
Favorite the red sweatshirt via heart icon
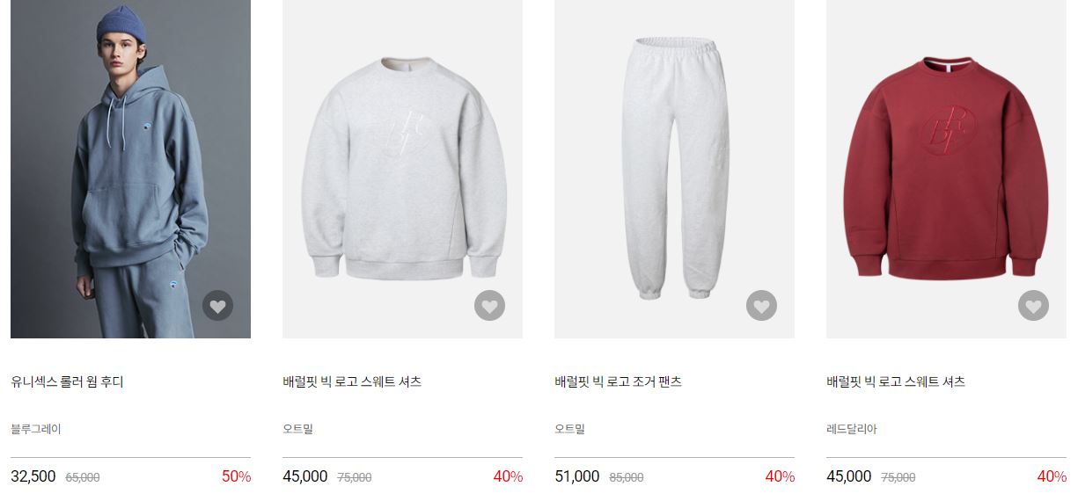1034,306
